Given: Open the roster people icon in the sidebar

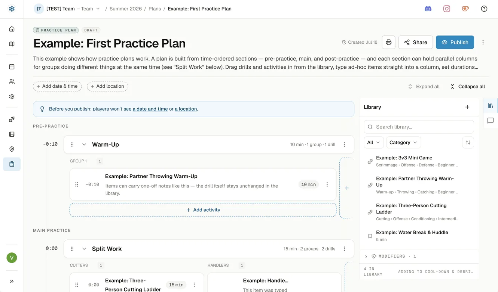Looking at the screenshot, I should [12, 81].
